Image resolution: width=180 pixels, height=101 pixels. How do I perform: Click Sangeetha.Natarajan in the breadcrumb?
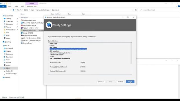click(x=43, y=10)
